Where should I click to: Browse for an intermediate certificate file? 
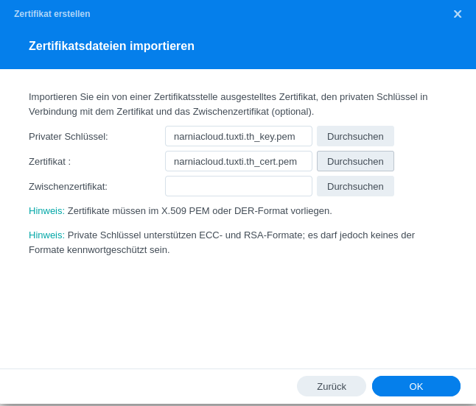[355, 186]
